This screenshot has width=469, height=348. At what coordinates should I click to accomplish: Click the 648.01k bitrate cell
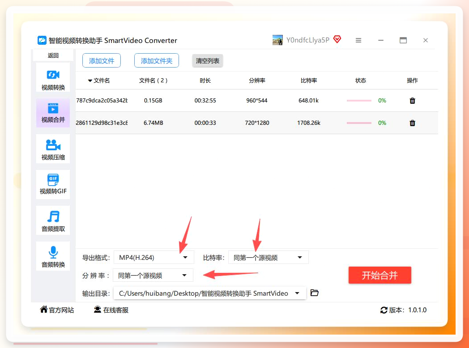[x=309, y=101]
